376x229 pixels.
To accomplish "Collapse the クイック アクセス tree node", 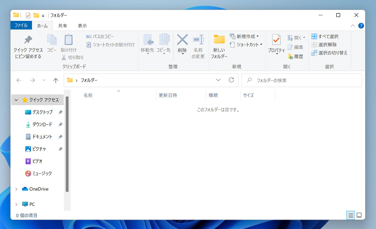I will click(16, 100).
